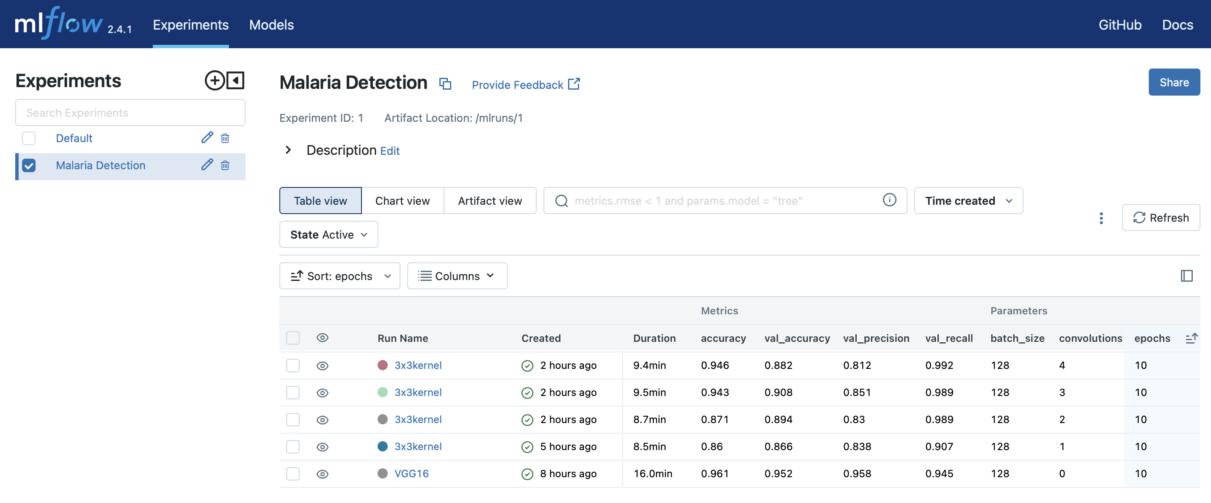The image size is (1211, 503).
Task: Open Default experiment in sidebar
Action: (74, 138)
